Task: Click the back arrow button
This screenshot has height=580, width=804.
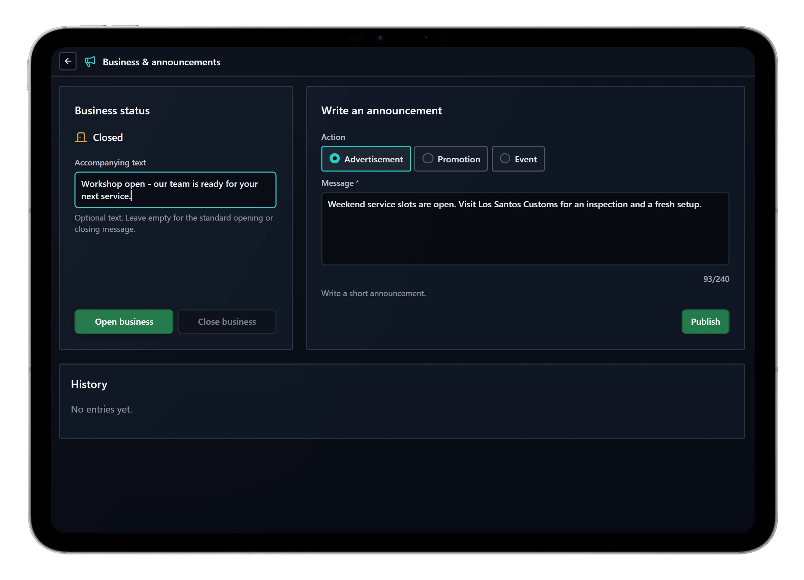Action: pos(68,61)
